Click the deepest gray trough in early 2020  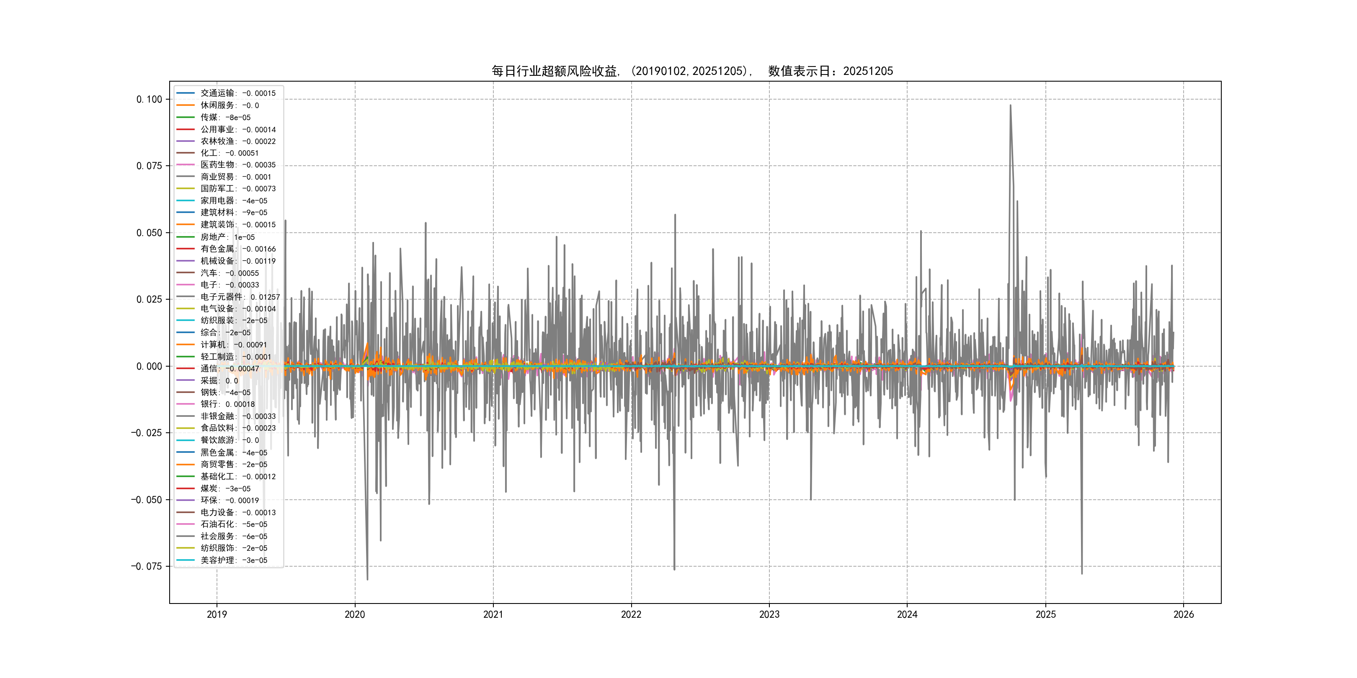[x=367, y=578]
